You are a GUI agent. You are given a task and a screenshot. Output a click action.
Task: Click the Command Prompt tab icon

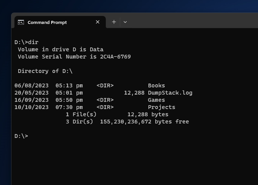point(21,22)
